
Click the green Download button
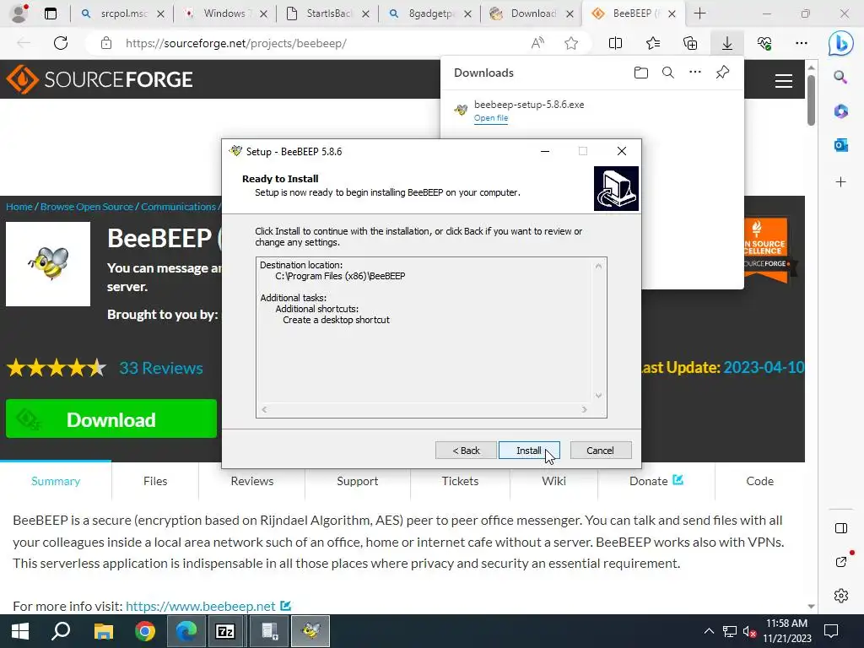click(111, 418)
